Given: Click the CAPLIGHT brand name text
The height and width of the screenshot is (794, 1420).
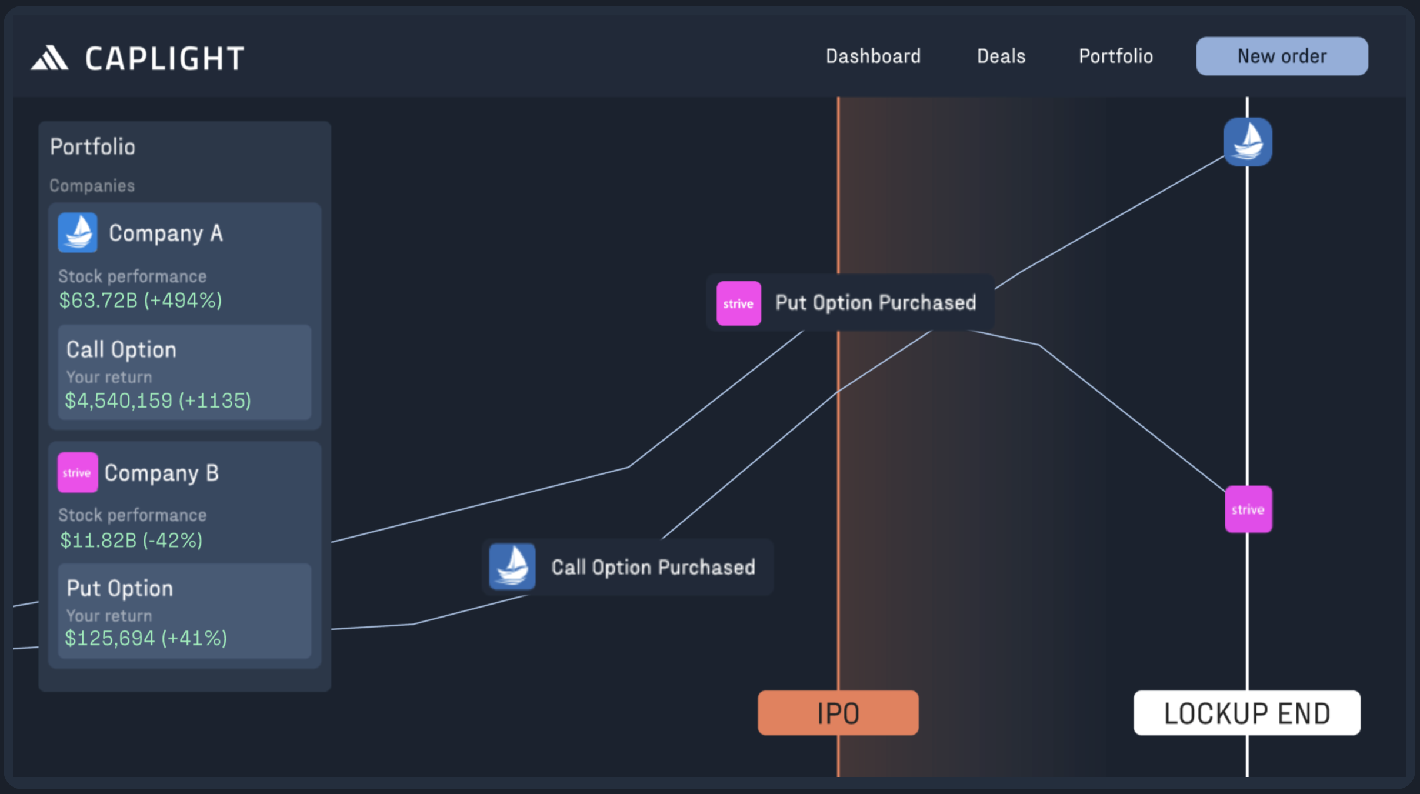Looking at the screenshot, I should click(x=165, y=58).
